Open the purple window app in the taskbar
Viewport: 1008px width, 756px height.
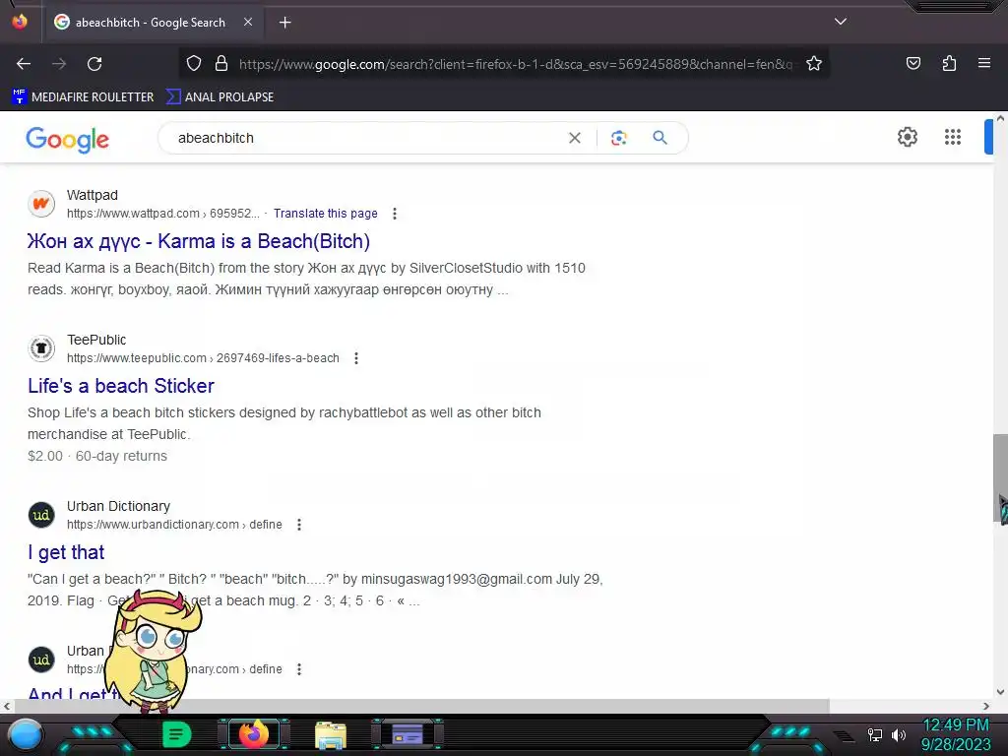(x=408, y=734)
